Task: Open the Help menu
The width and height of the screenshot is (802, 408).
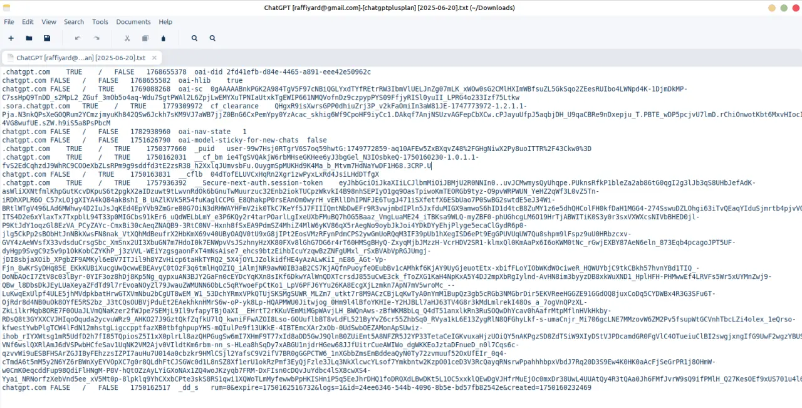Action: pos(165,21)
